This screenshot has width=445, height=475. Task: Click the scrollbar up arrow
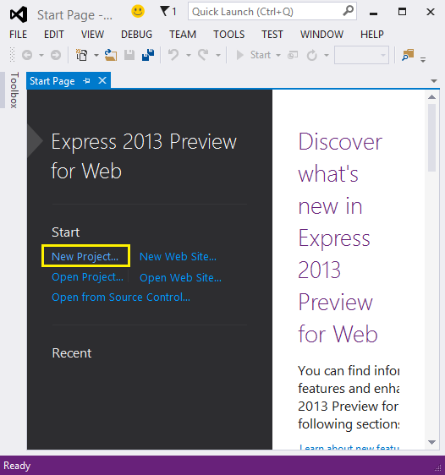pyautogui.click(x=431, y=97)
